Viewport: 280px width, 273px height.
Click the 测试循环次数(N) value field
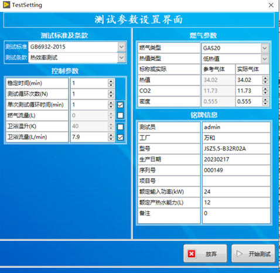[x=89, y=94]
